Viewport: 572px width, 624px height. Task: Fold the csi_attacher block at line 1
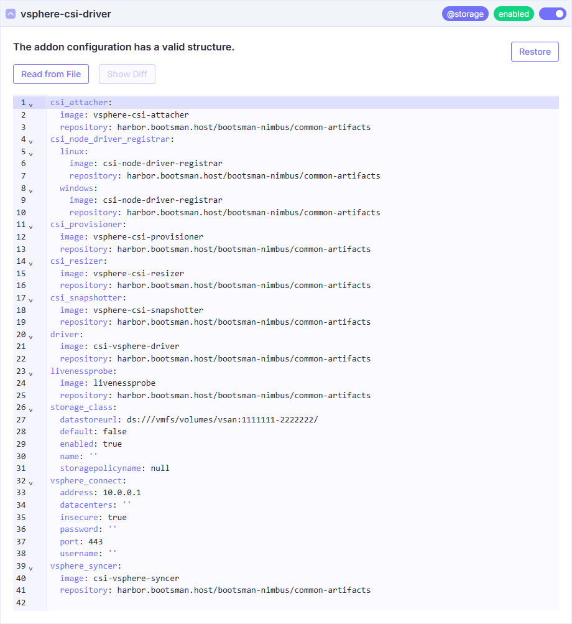[x=30, y=105]
